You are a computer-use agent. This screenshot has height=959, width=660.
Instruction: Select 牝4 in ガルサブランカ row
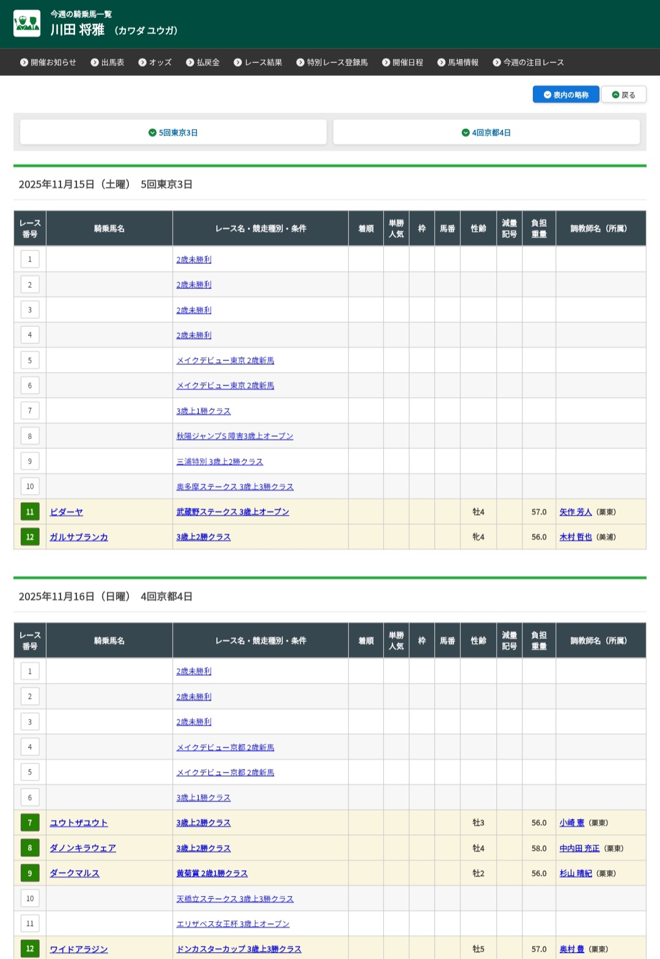(479, 537)
